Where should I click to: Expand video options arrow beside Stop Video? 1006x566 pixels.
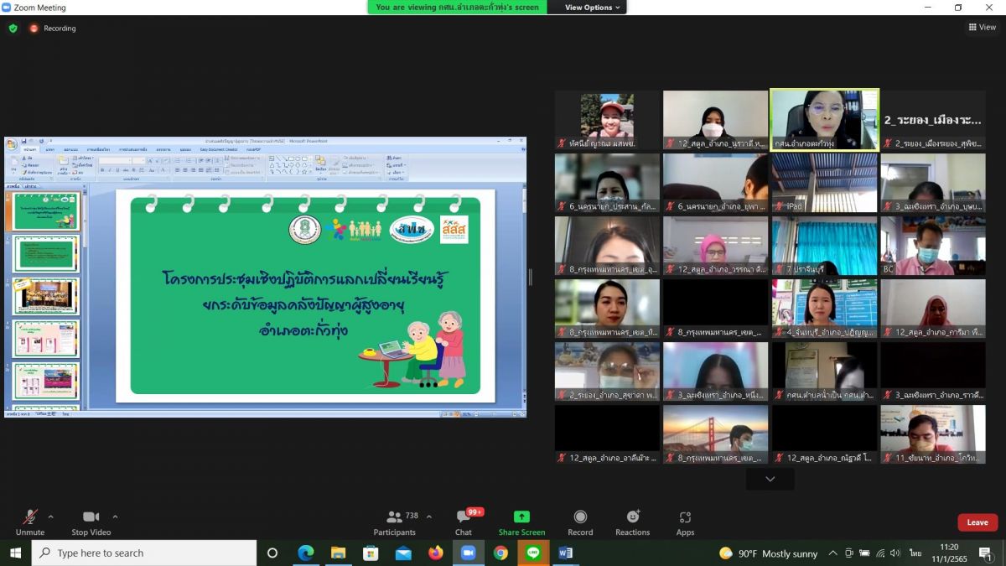point(115,517)
